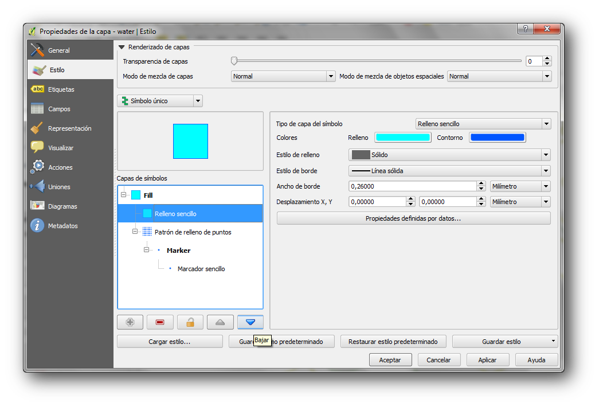Click the cyan Fill swatch icon in tree

click(x=136, y=195)
